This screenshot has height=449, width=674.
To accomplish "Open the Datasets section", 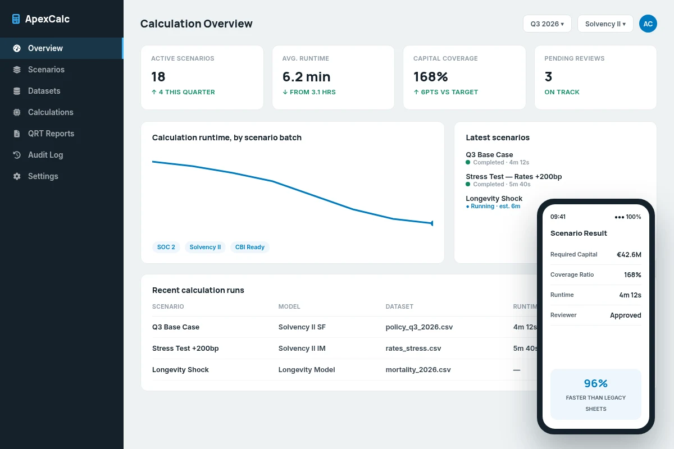I will point(61,91).
